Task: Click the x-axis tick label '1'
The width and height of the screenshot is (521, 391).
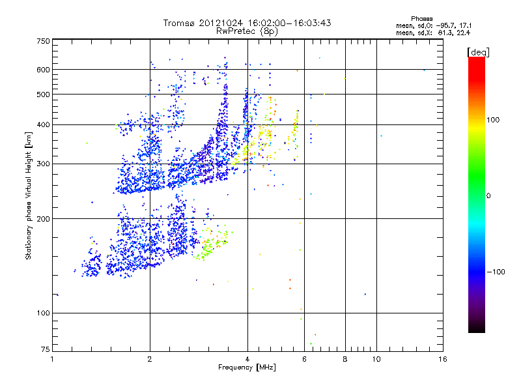Action: pyautogui.click(x=52, y=359)
